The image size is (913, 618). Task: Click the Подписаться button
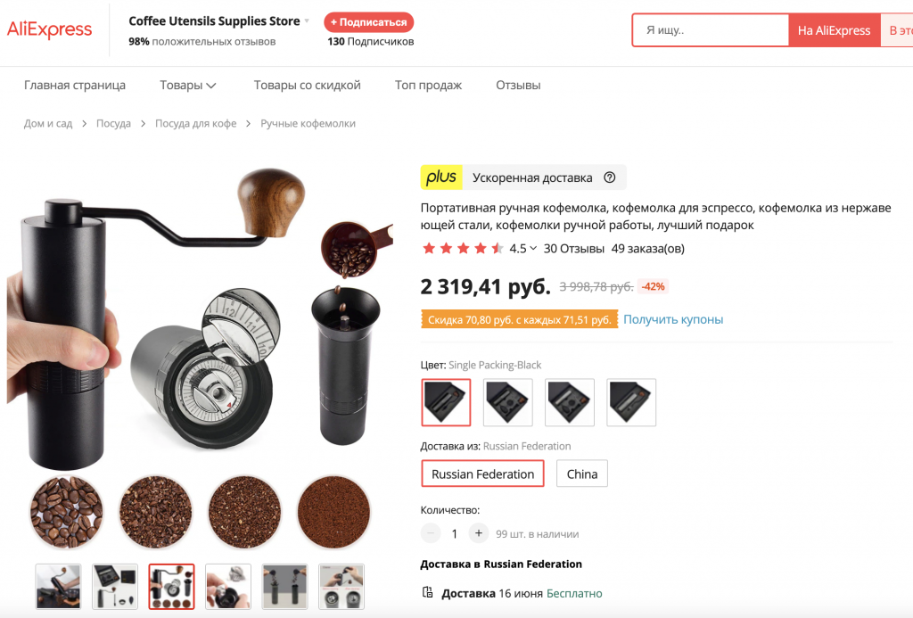(x=368, y=22)
